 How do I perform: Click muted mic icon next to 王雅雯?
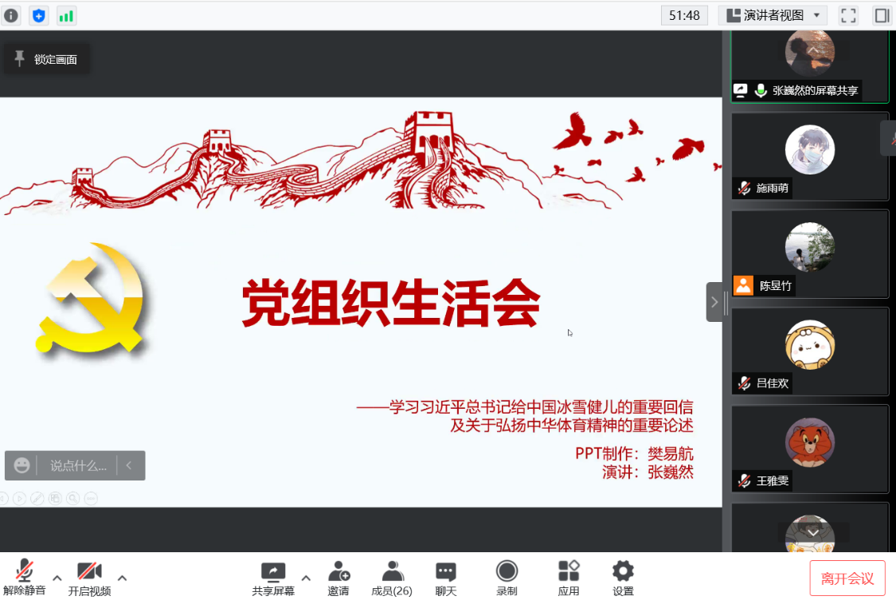(x=744, y=480)
